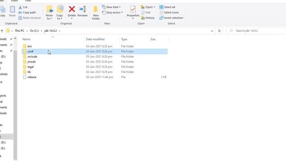
Task: Create a New folder from ribbon
Action: click(x=96, y=13)
